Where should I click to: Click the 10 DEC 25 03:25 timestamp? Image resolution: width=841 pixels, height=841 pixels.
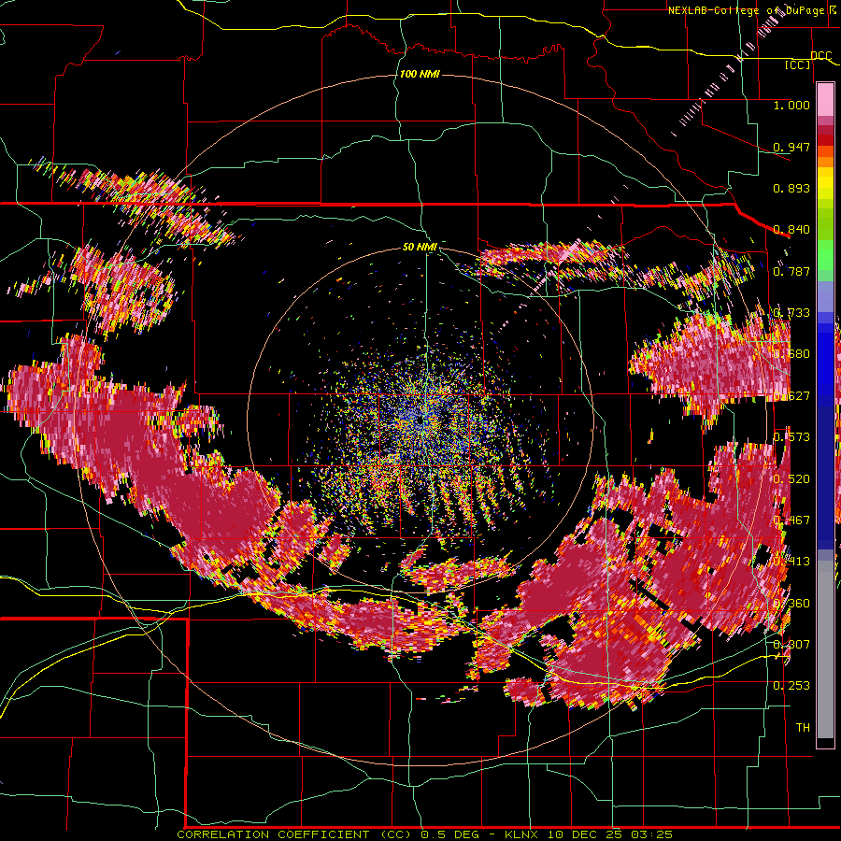(x=610, y=834)
